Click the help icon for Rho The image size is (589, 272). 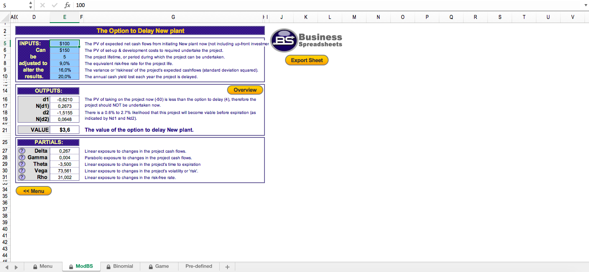(x=22, y=177)
